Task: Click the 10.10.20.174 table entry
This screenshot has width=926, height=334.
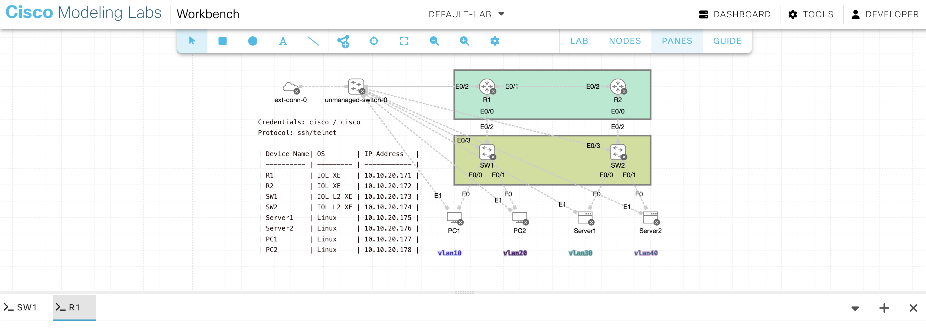Action: (387, 207)
